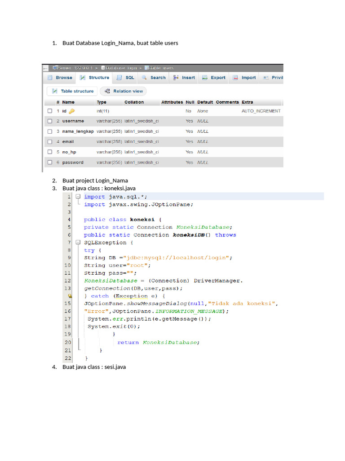Check the email column checkbox
Viewport: 345px width, 461px height.
(50, 142)
